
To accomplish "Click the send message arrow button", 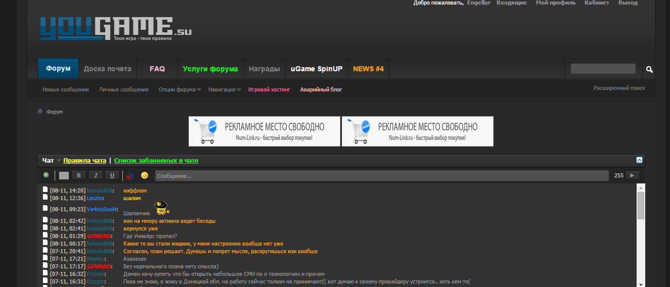I will (x=632, y=175).
